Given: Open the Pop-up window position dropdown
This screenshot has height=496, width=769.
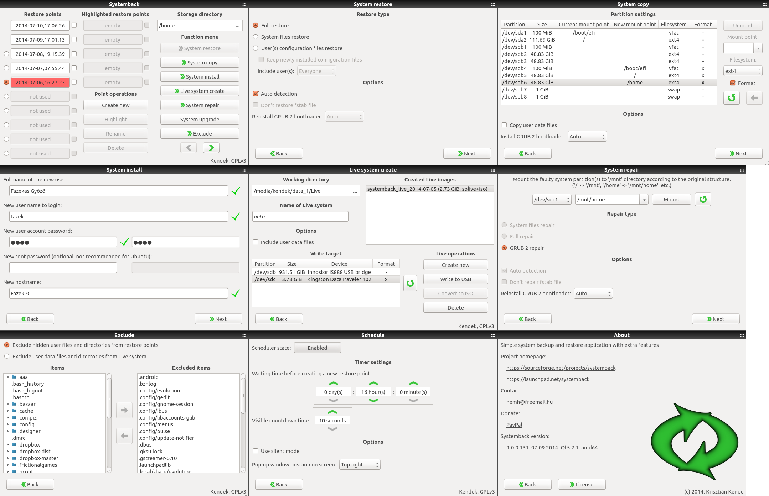Looking at the screenshot, I should pyautogui.click(x=360, y=464).
